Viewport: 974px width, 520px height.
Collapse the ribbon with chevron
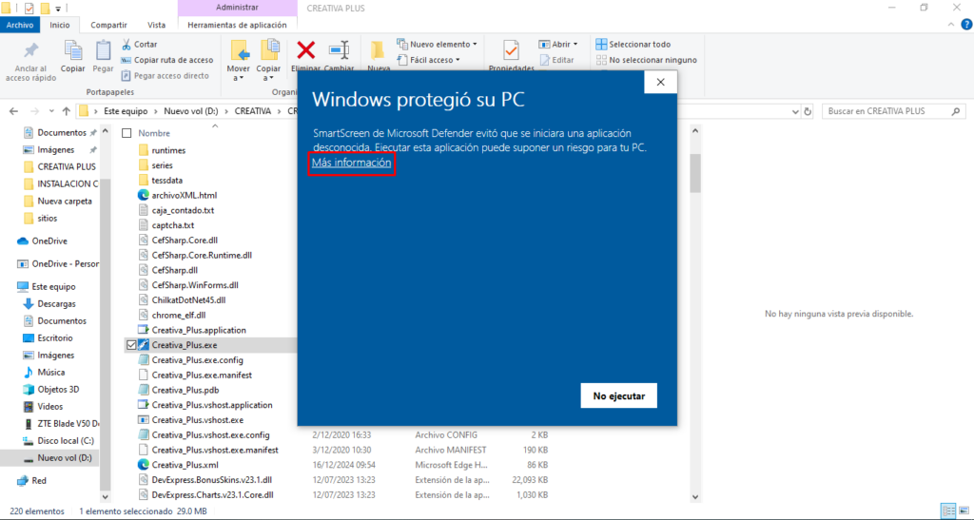pos(951,25)
